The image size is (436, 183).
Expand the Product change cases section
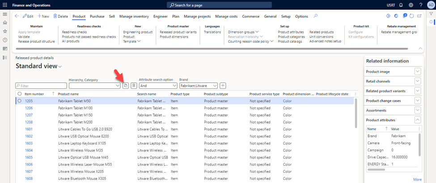pyautogui.click(x=418, y=100)
